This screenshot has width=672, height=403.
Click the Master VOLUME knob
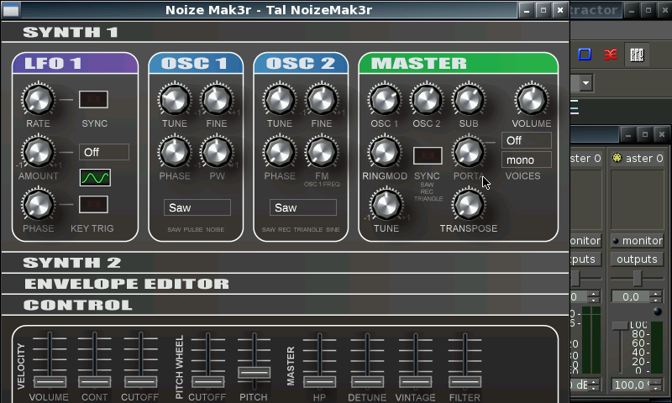(x=532, y=99)
